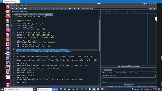
Task: Save plot icon in Plots pane
Action: click(x=103, y=12)
